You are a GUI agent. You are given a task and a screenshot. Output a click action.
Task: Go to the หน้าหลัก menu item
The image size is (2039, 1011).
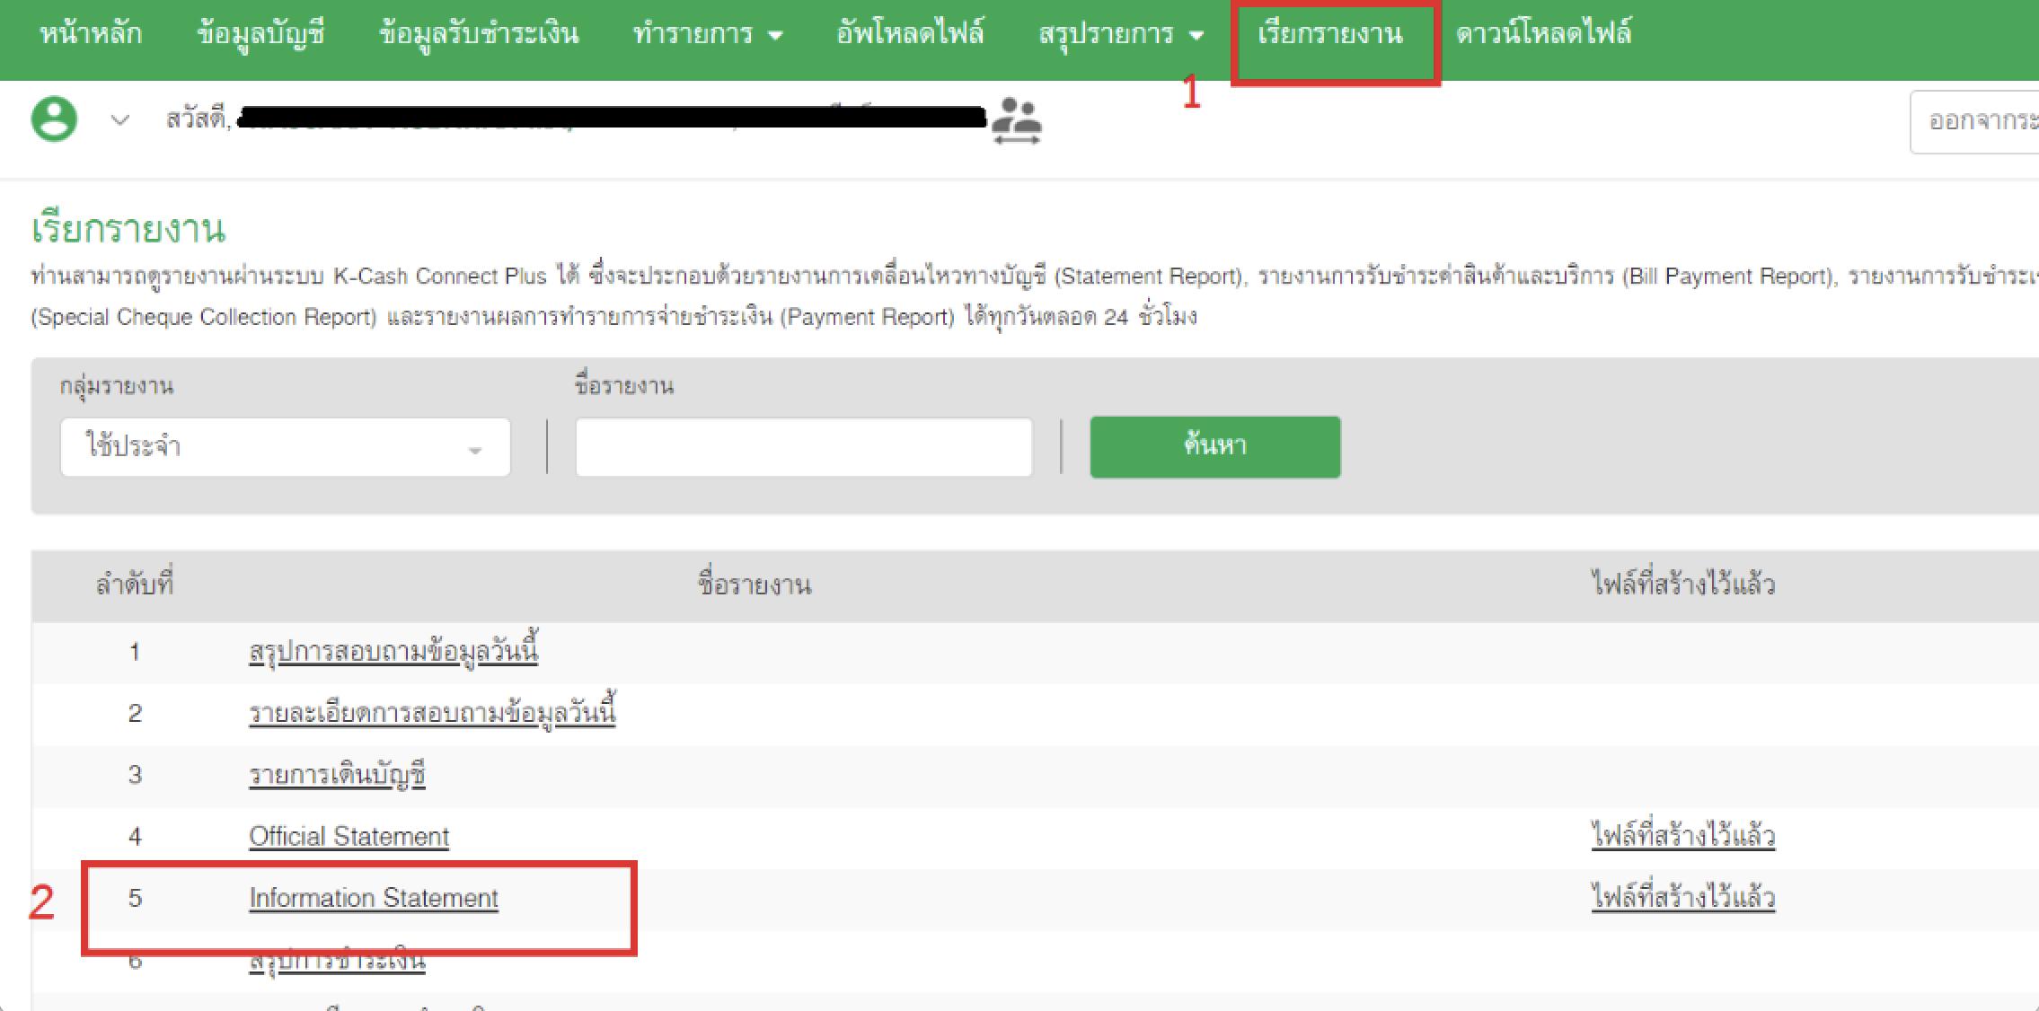coord(91,34)
